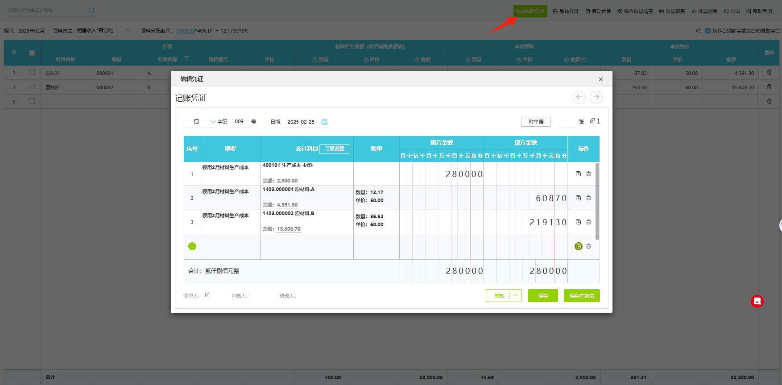Click the 保存并新增 button
Screen dimensions: 782x385
(581, 296)
